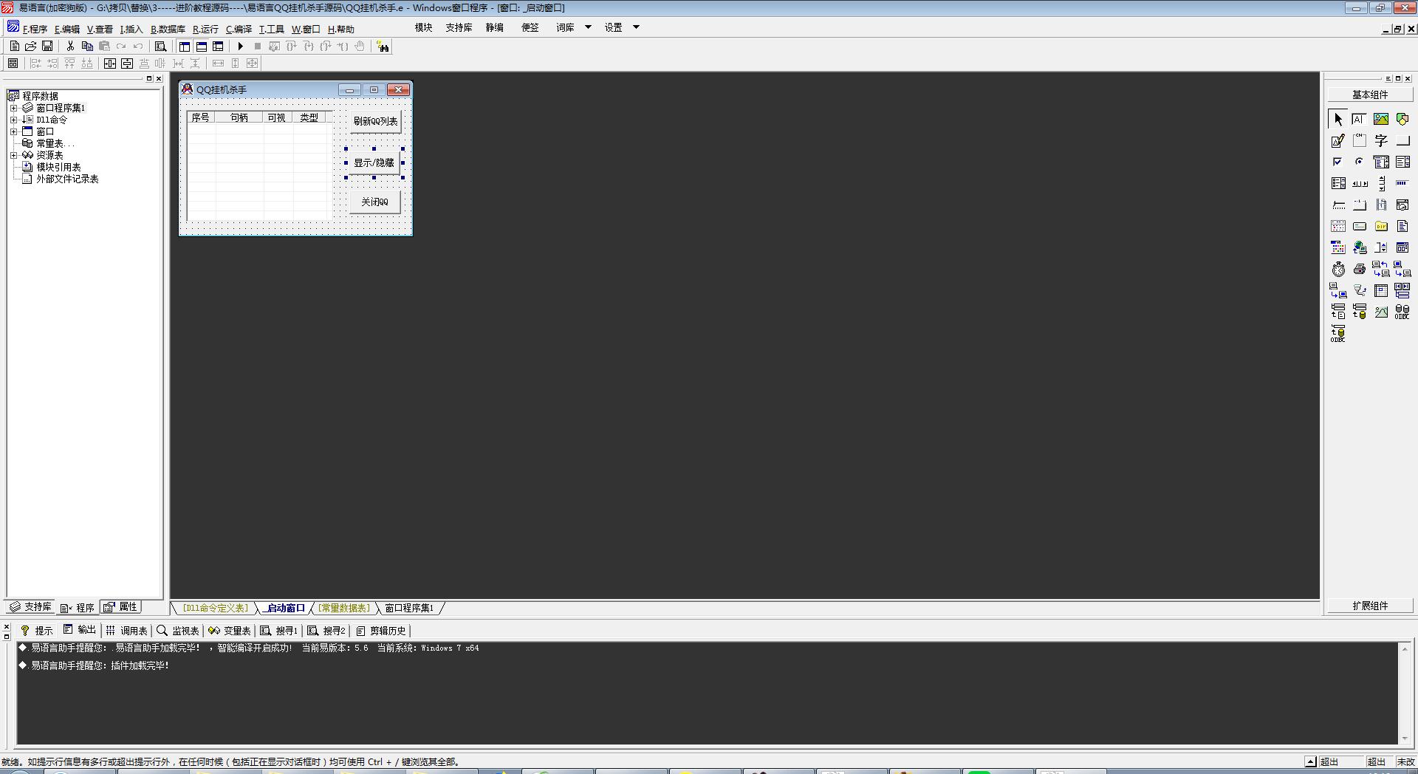
Task: Switch to the 属性 panel tab
Action: pyautogui.click(x=121, y=607)
